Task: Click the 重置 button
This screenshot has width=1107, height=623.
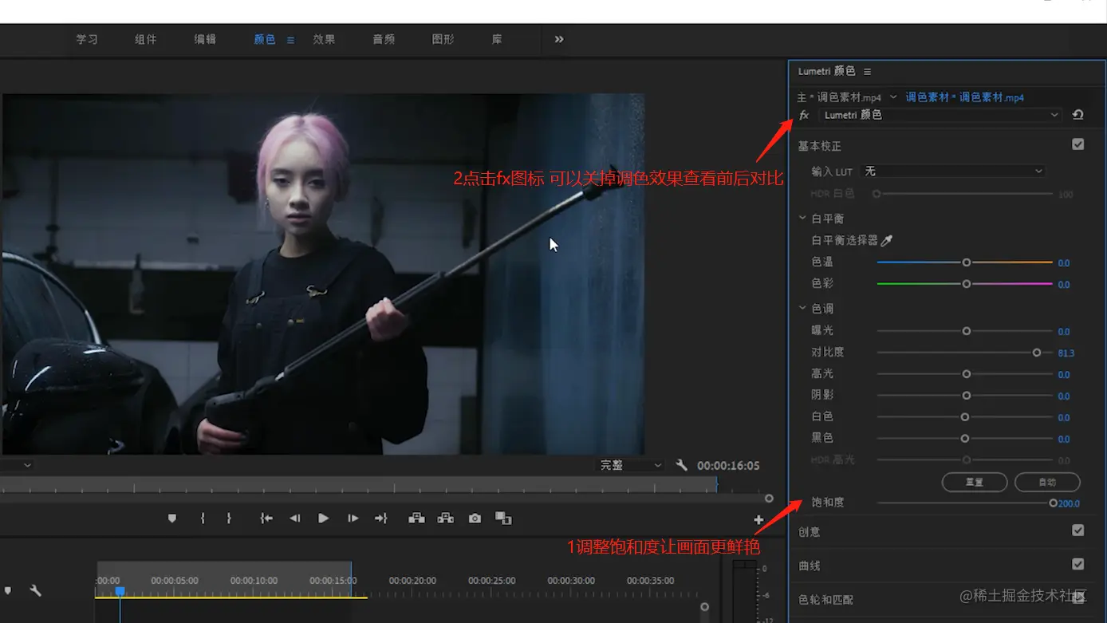Action: pos(975,482)
